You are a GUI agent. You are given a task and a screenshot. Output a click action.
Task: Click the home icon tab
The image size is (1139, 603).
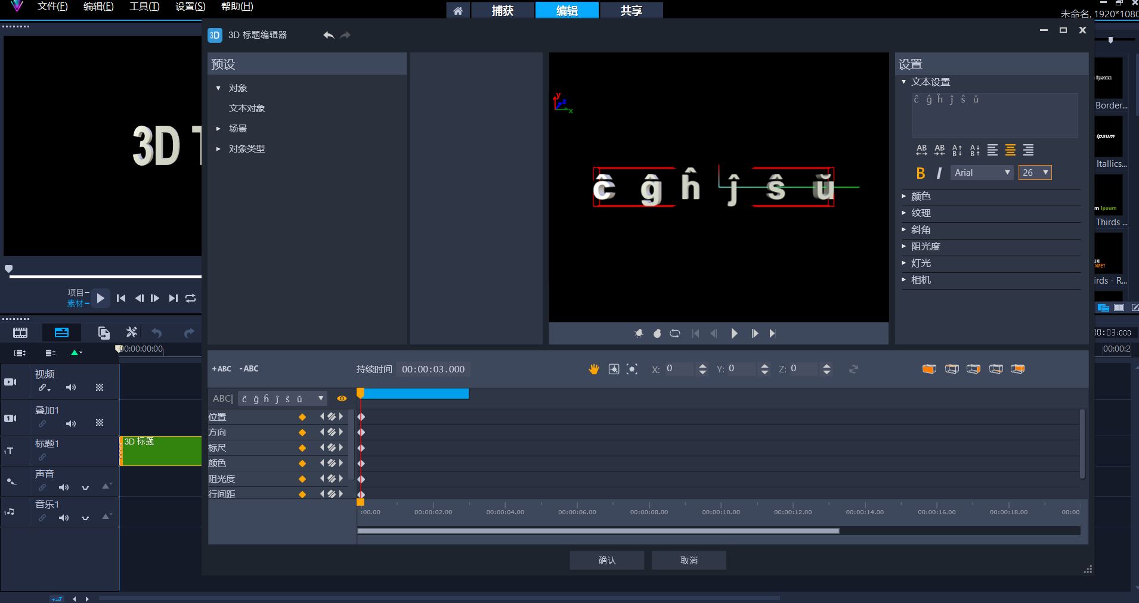[457, 11]
